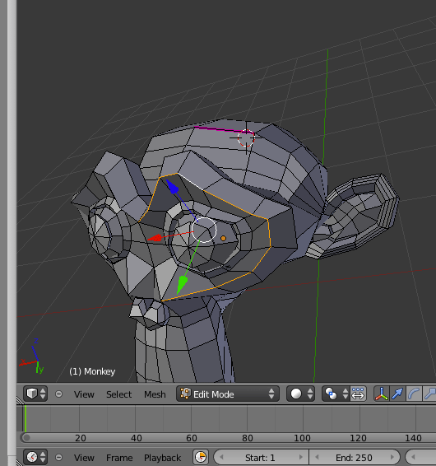Screen dimensions: 436x466
Task: Open the Mesh menu
Action: (x=155, y=394)
